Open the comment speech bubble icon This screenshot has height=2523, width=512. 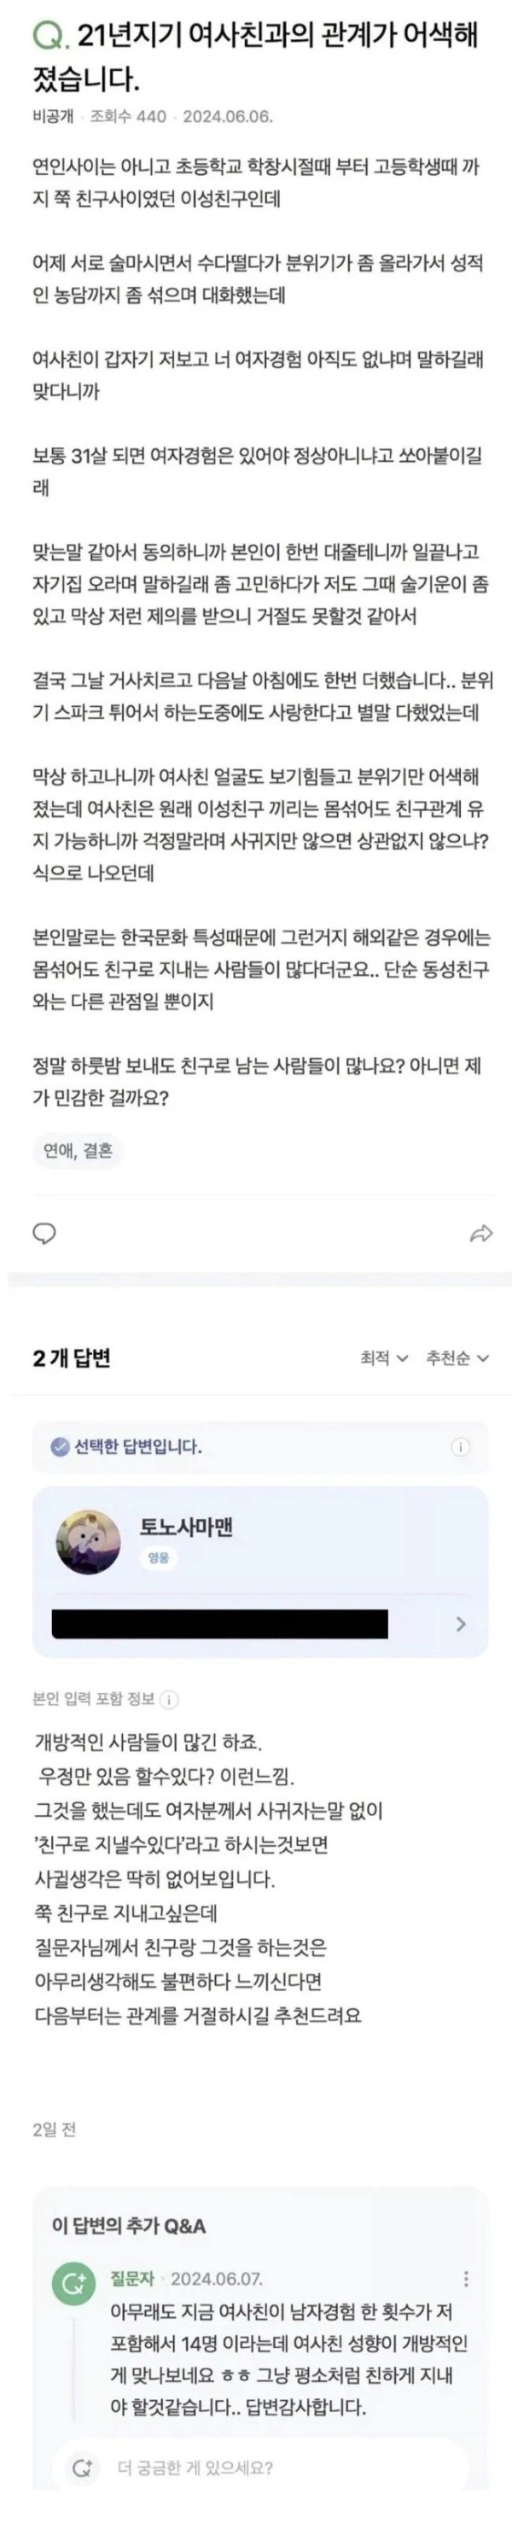coord(44,1233)
